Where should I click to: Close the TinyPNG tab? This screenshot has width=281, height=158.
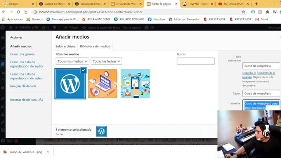point(212,4)
